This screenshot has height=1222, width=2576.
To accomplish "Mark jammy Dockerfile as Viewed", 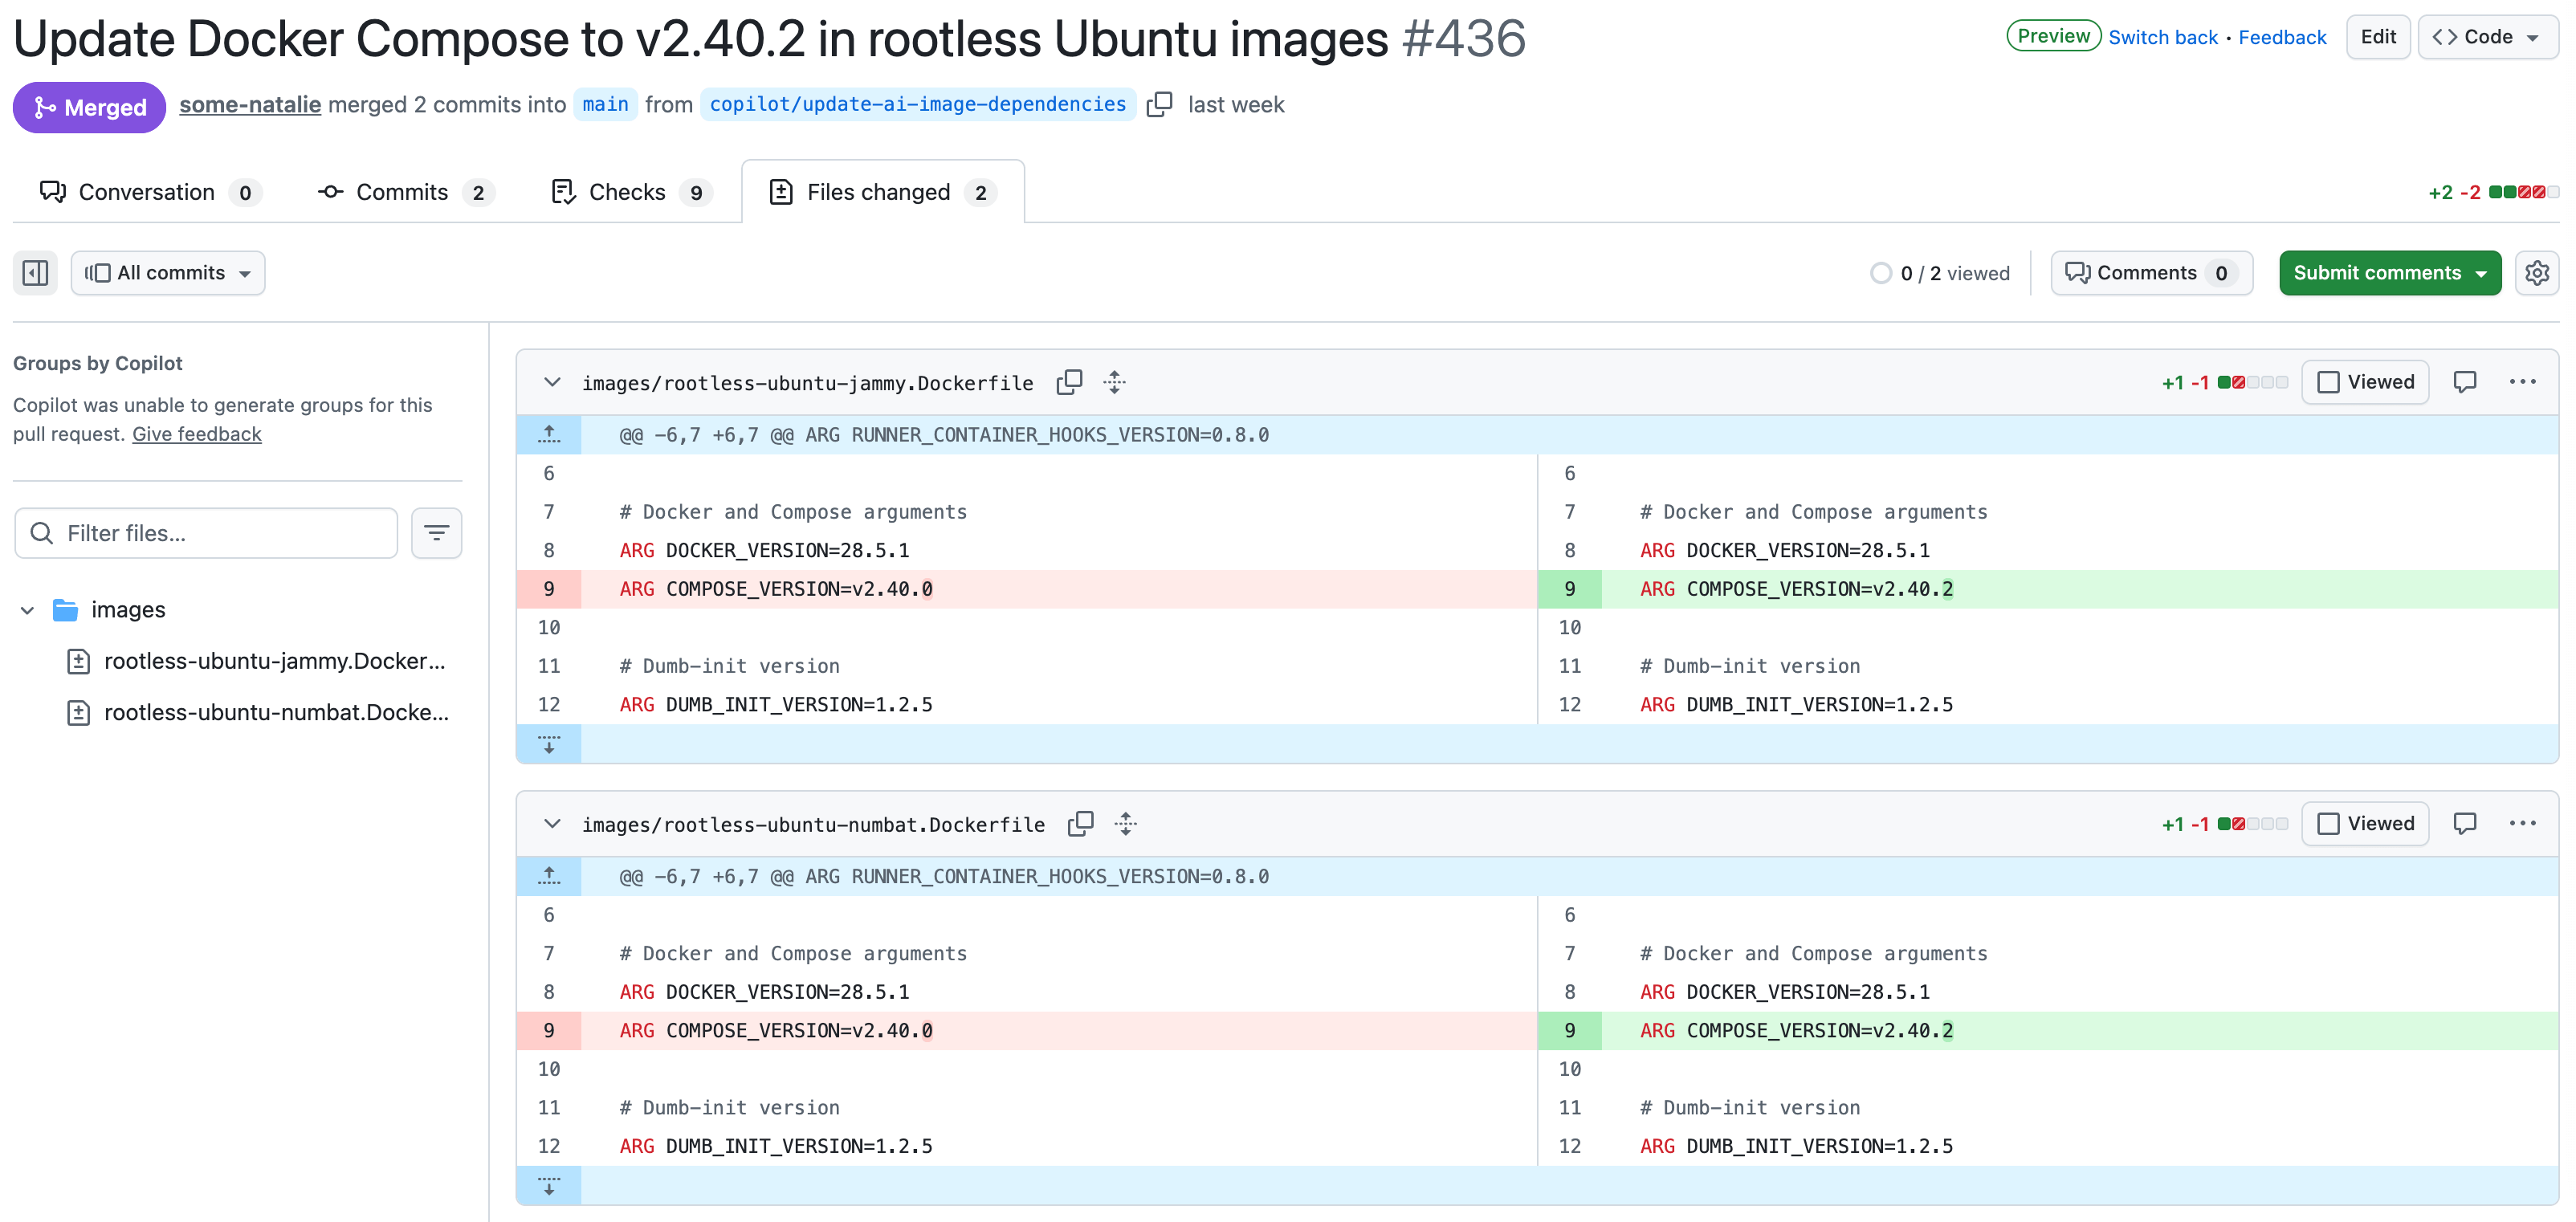I will pyautogui.click(x=2365, y=382).
